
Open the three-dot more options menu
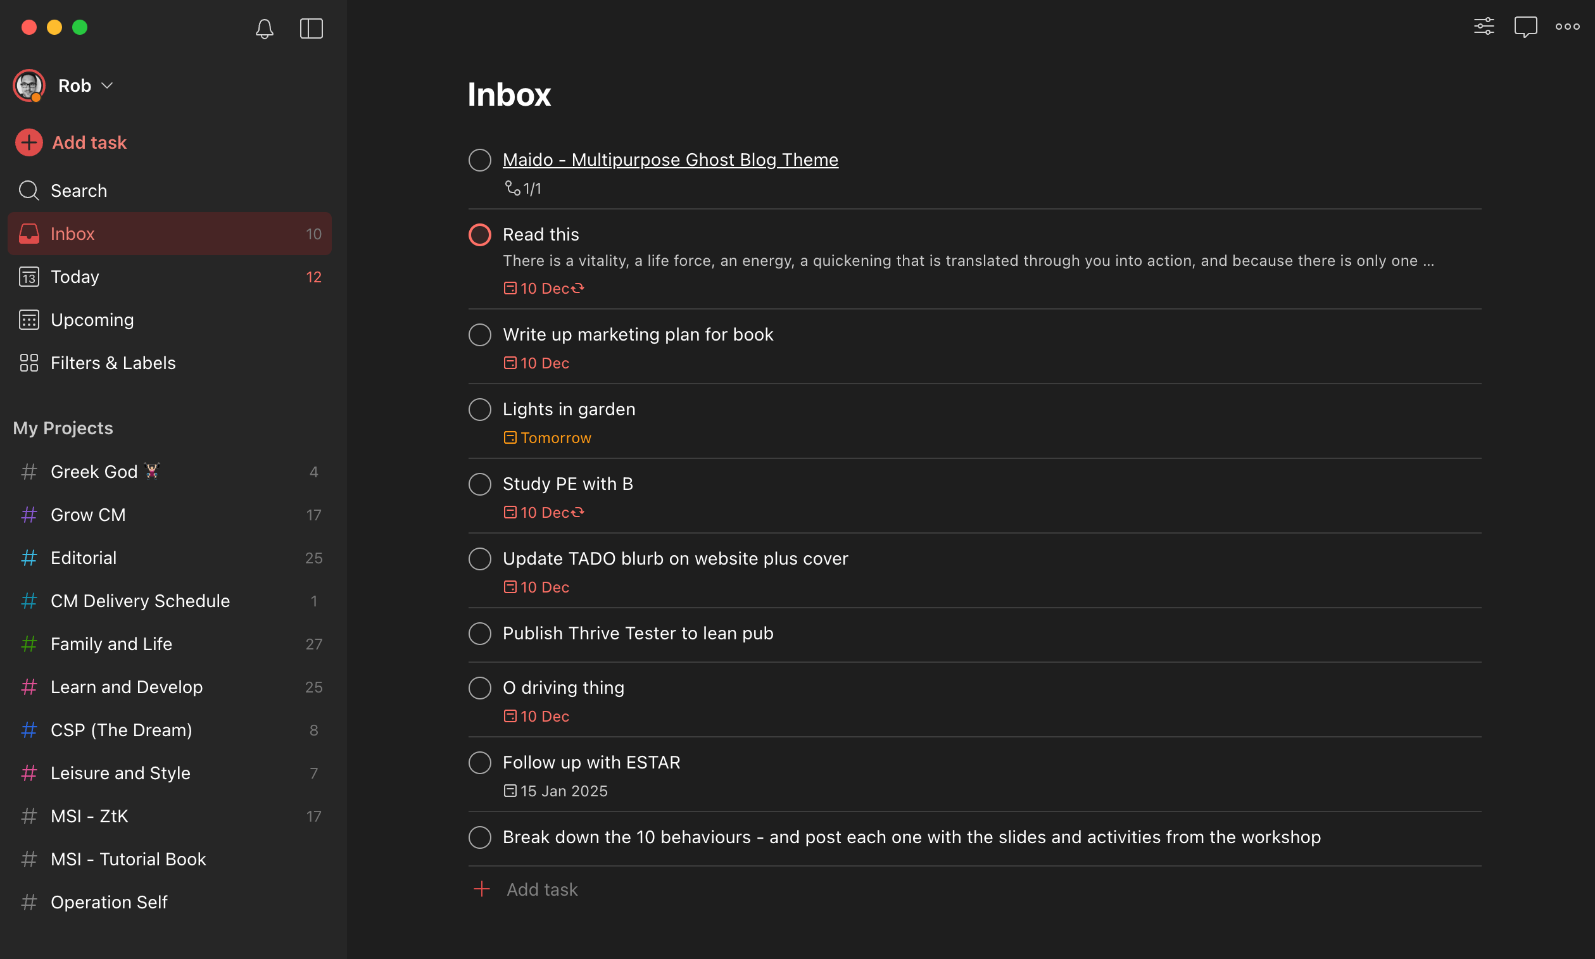point(1567,26)
